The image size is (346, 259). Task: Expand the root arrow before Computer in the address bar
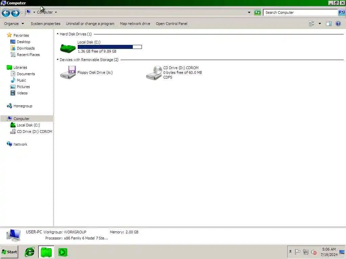click(x=34, y=12)
